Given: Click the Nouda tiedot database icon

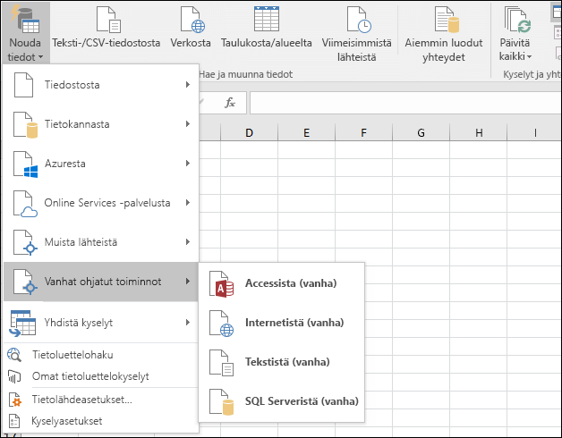Looking at the screenshot, I should pyautogui.click(x=25, y=20).
